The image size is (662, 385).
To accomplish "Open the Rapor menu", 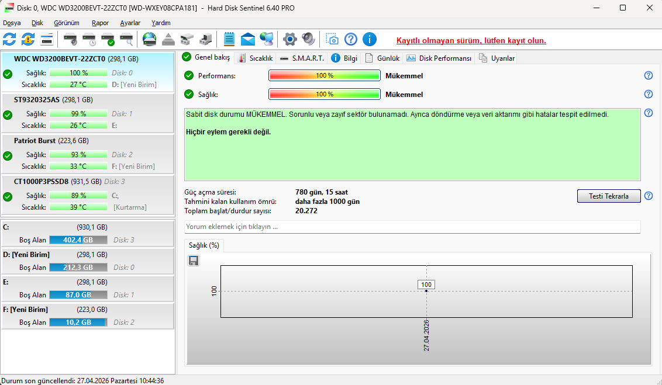I will [100, 23].
